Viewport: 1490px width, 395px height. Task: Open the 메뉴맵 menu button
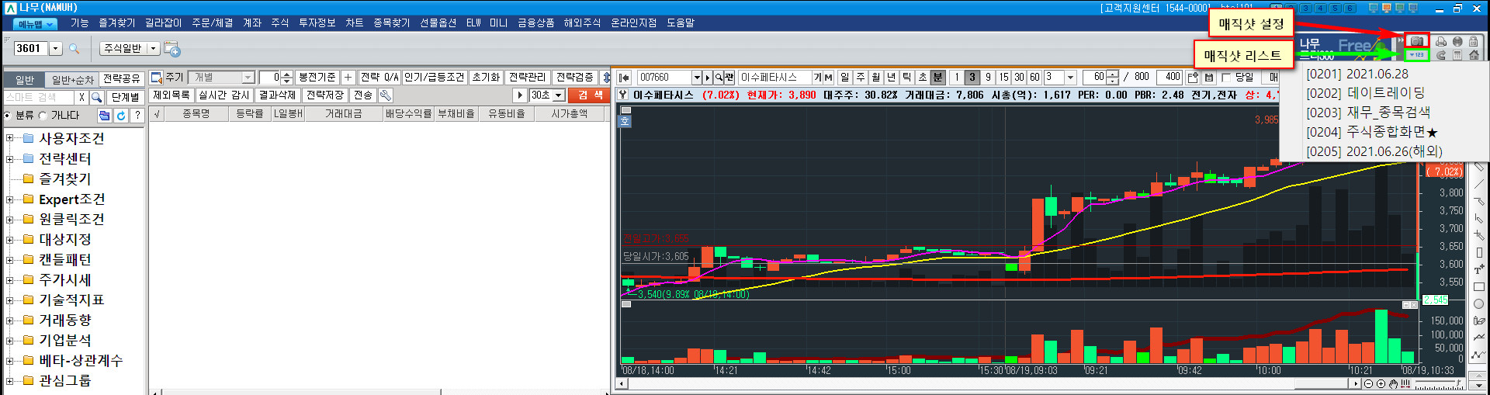[36, 24]
